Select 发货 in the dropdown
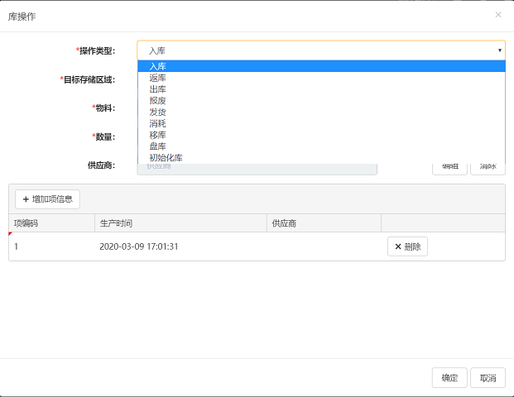 pos(157,112)
